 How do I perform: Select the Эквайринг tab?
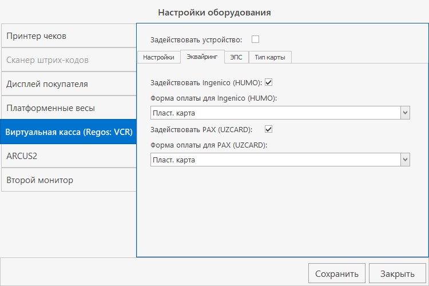202,57
